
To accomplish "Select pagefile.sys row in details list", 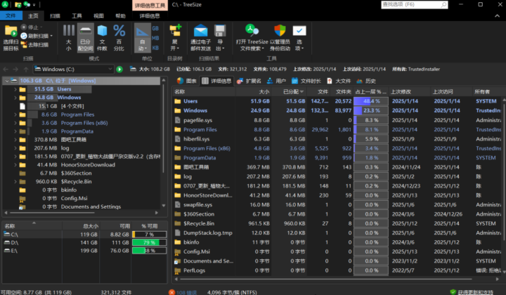I will coord(337,120).
